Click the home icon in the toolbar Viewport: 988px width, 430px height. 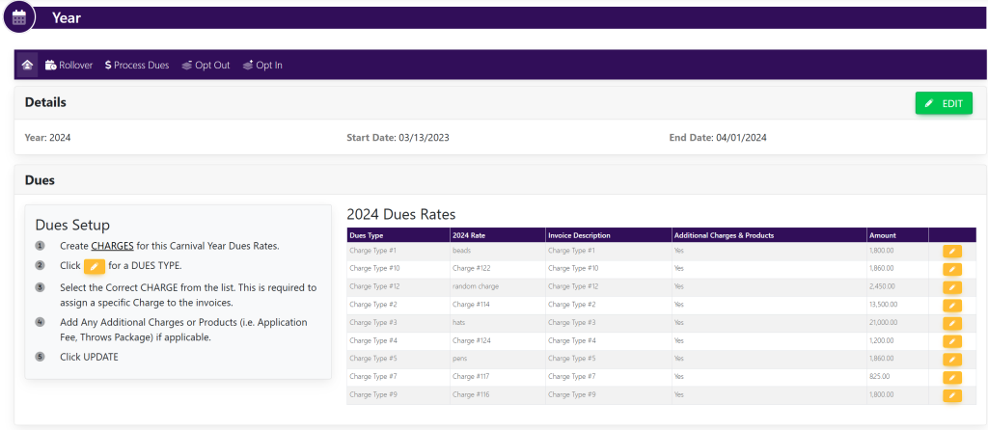click(27, 65)
